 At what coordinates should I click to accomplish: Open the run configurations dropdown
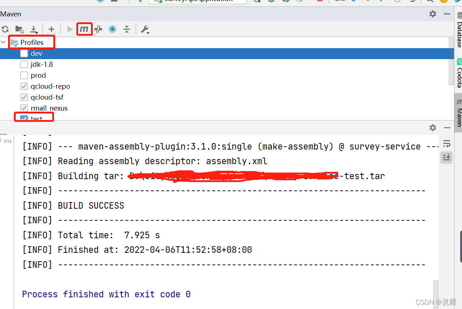pyautogui.click(x=197, y=1)
